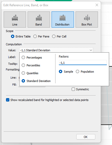Click into the Factors input field

(83, 62)
